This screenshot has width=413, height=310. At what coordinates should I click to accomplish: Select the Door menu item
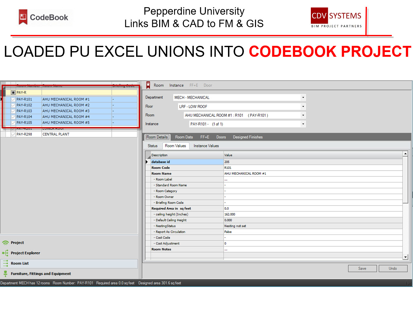click(208, 85)
